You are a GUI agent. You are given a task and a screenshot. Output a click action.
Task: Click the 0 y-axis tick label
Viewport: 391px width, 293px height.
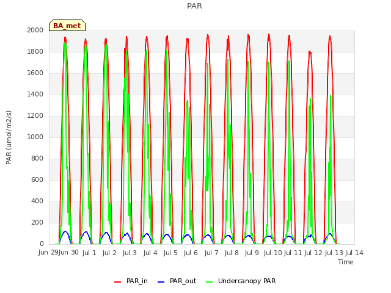42,244
